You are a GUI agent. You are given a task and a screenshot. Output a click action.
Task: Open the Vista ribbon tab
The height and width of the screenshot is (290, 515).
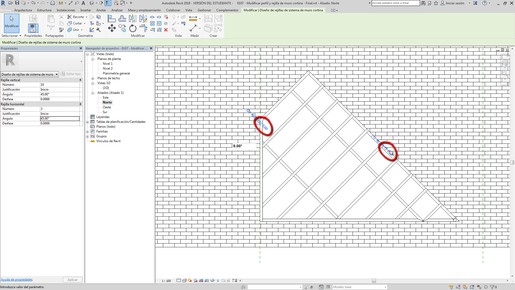click(189, 10)
